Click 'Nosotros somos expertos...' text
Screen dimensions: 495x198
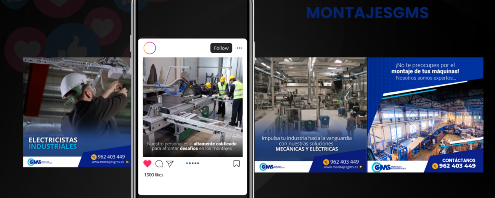point(426,78)
